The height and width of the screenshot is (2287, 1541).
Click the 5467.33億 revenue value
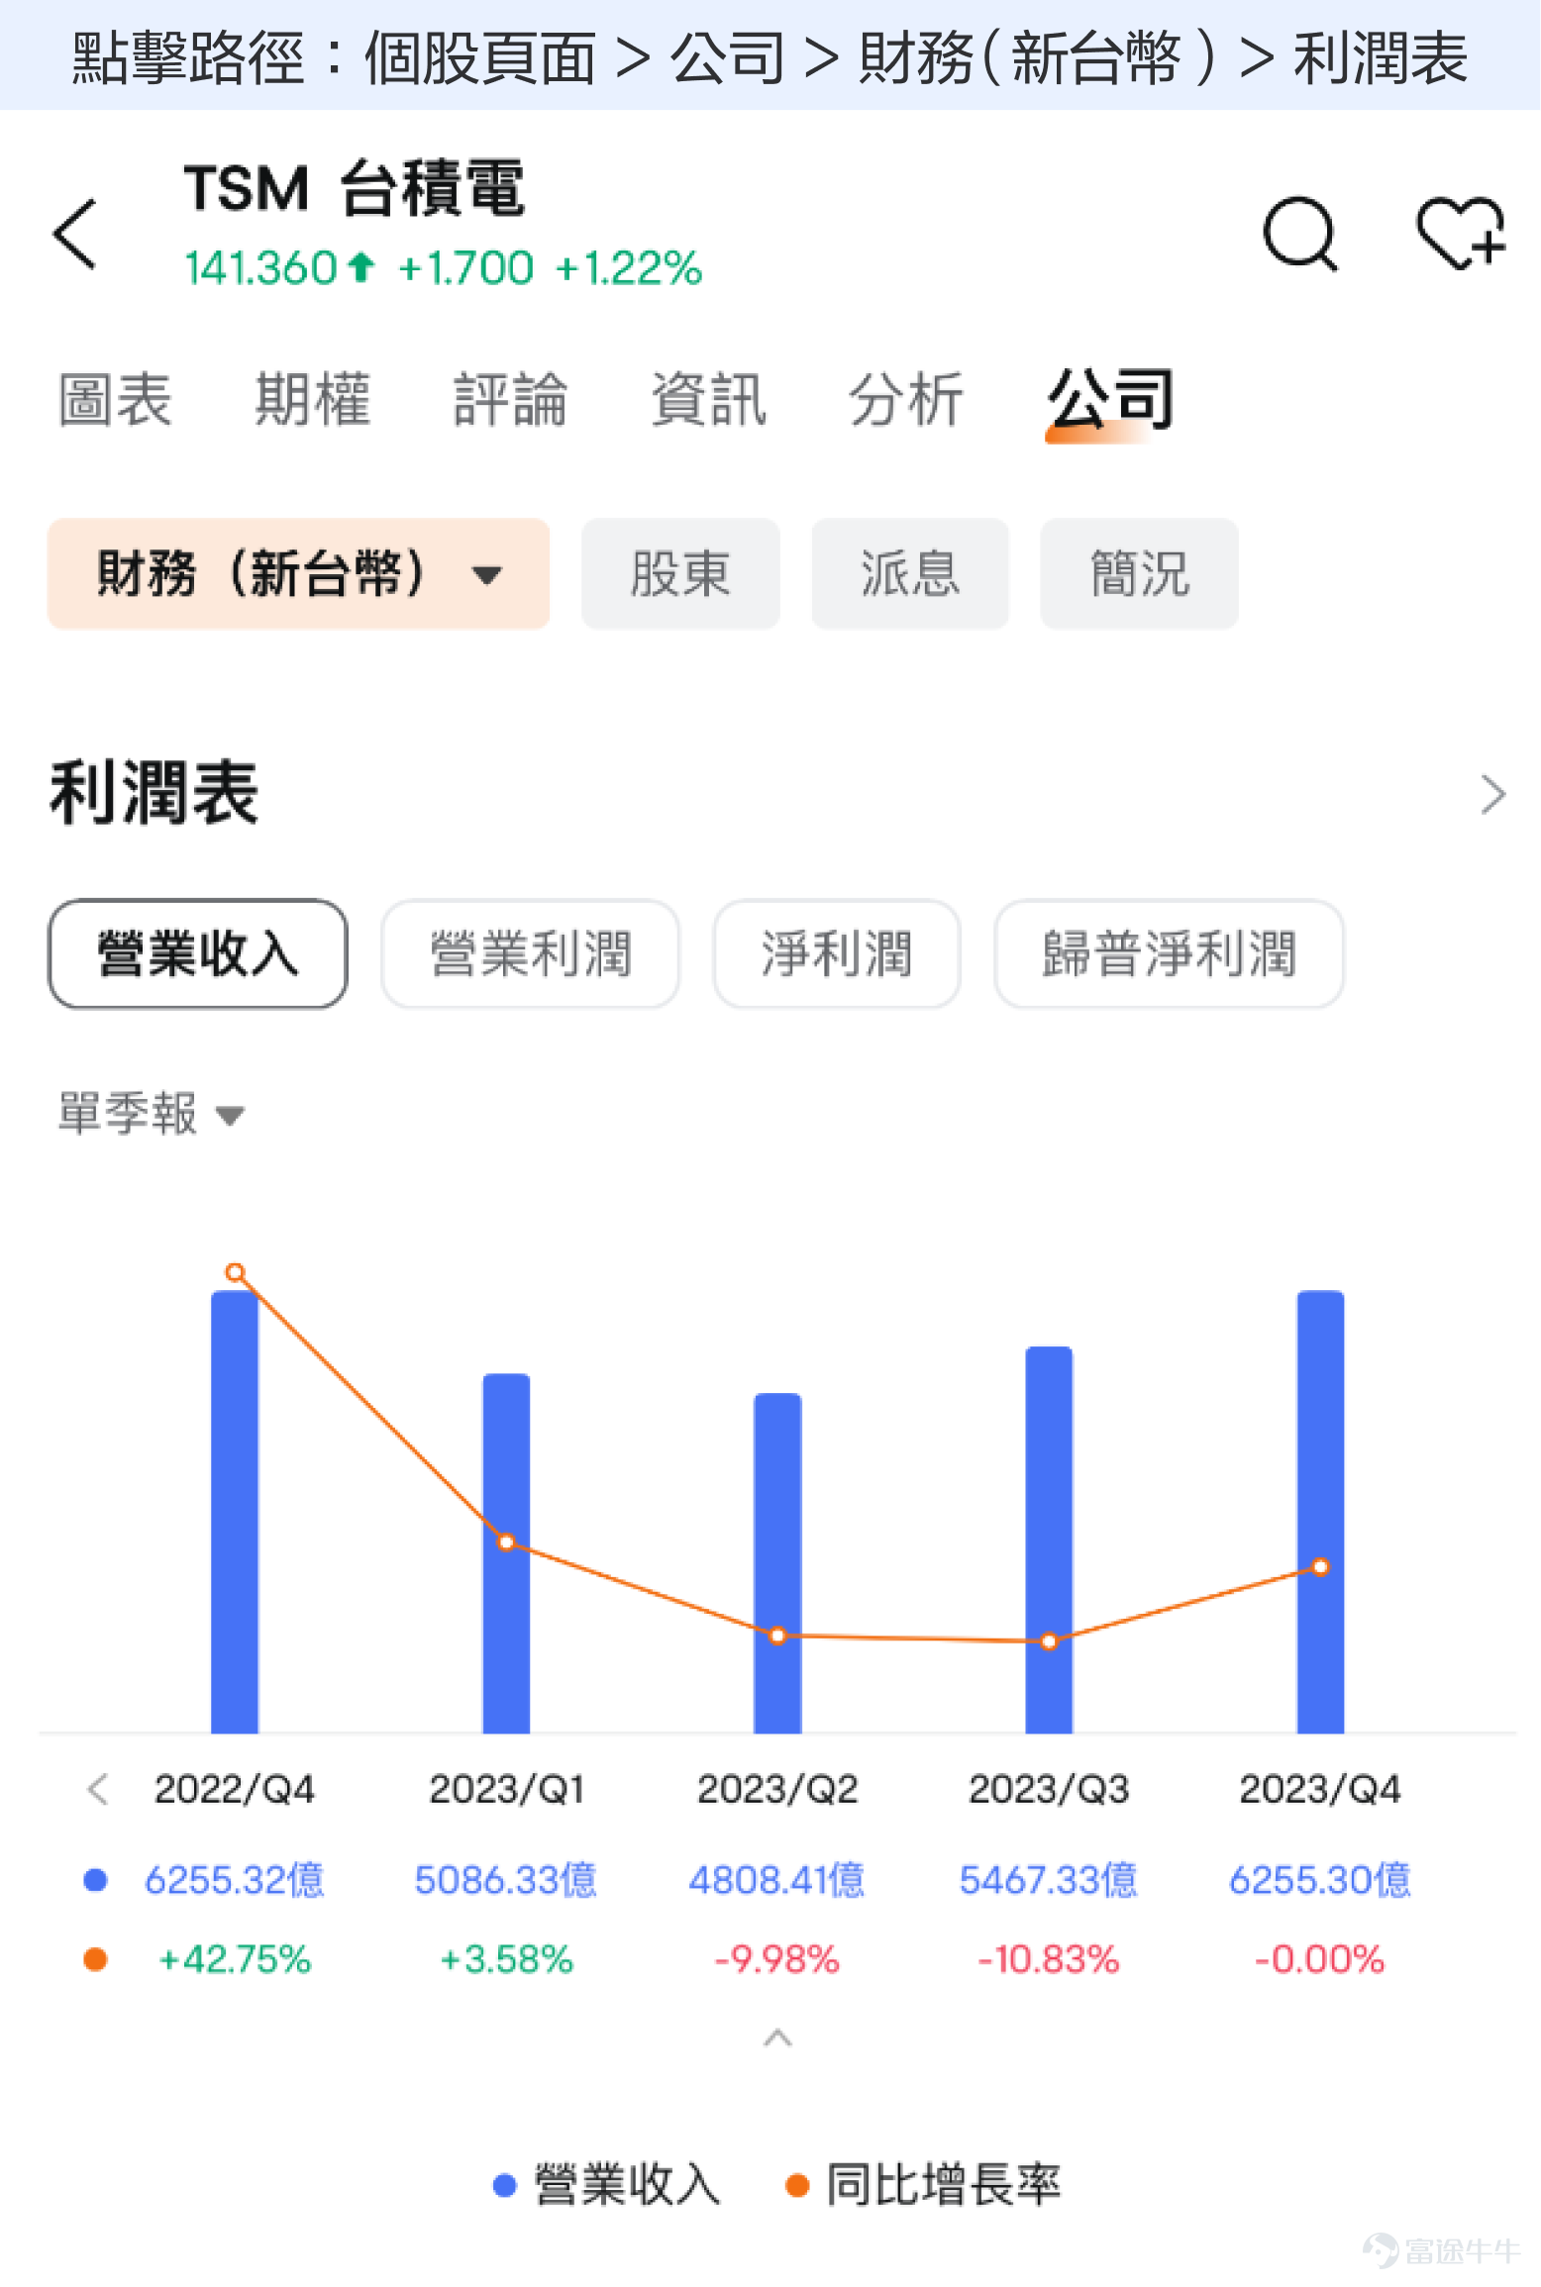[x=1049, y=1879]
